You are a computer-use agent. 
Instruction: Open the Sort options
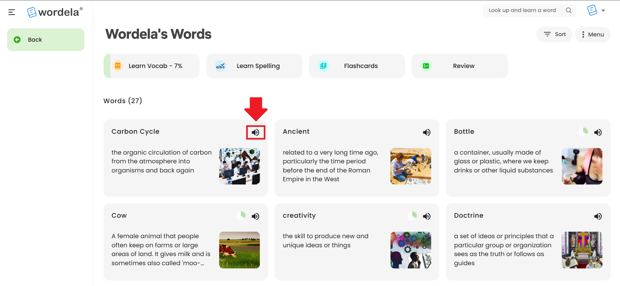554,34
